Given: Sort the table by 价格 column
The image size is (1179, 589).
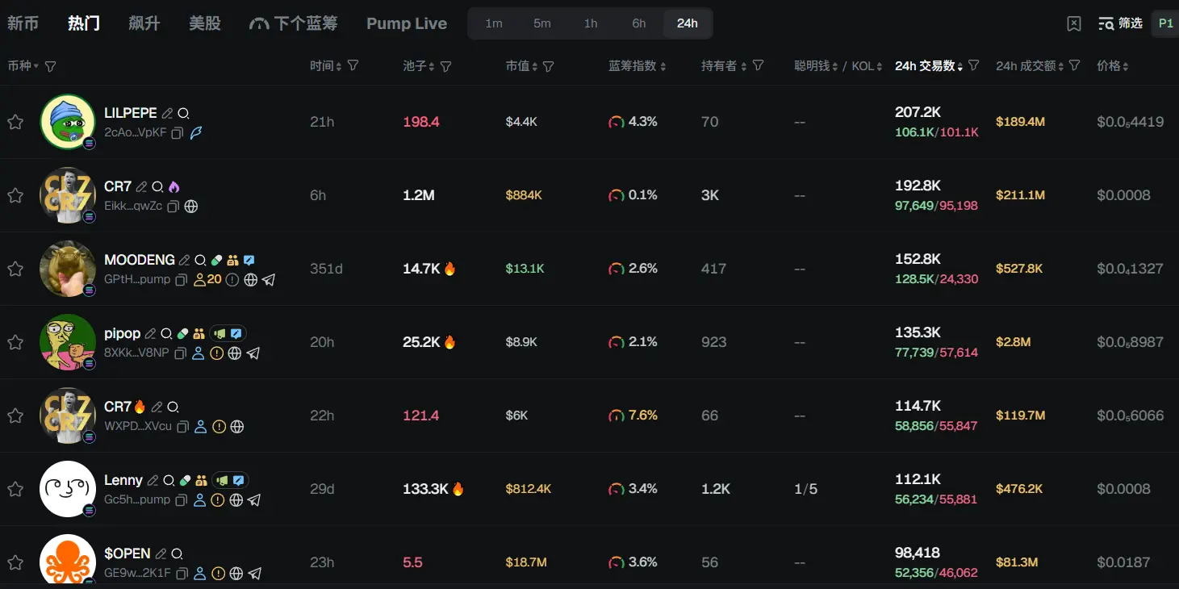Looking at the screenshot, I should [x=1113, y=66].
